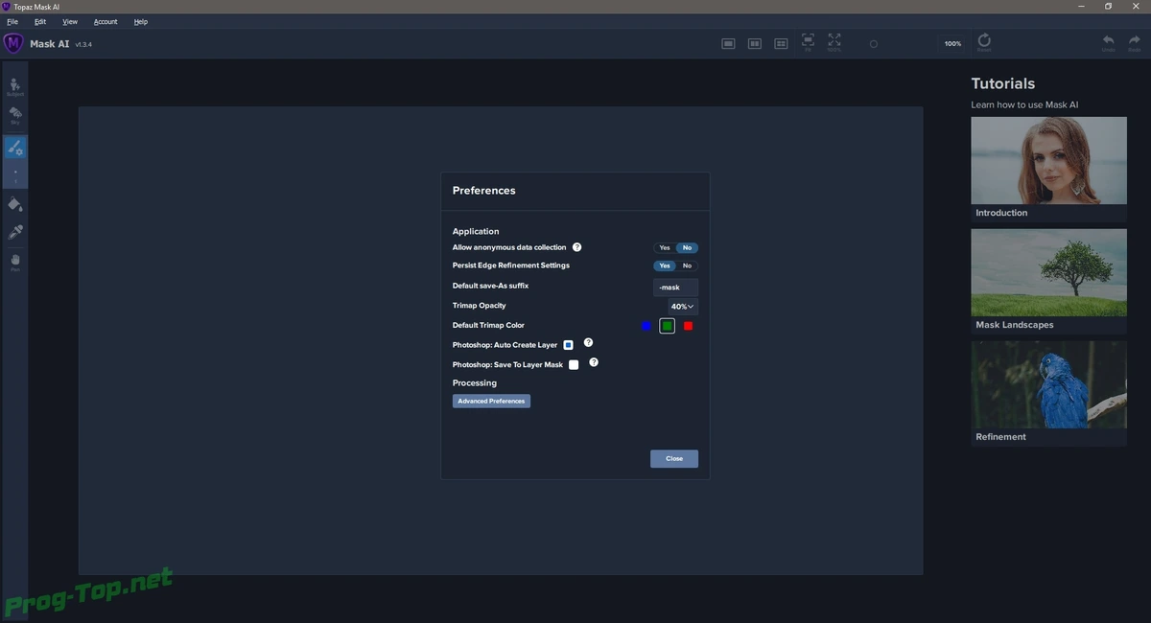Select the Fill bucket tool
The height and width of the screenshot is (623, 1151).
click(x=15, y=204)
